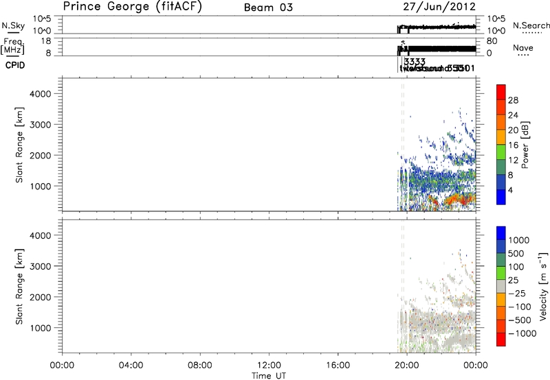The image size is (550, 380).
Task: Click the "28" label on Power colorbar
Action: click(513, 100)
